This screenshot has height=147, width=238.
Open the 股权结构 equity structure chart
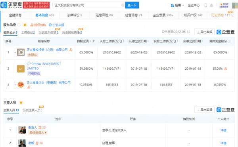tap(38, 25)
